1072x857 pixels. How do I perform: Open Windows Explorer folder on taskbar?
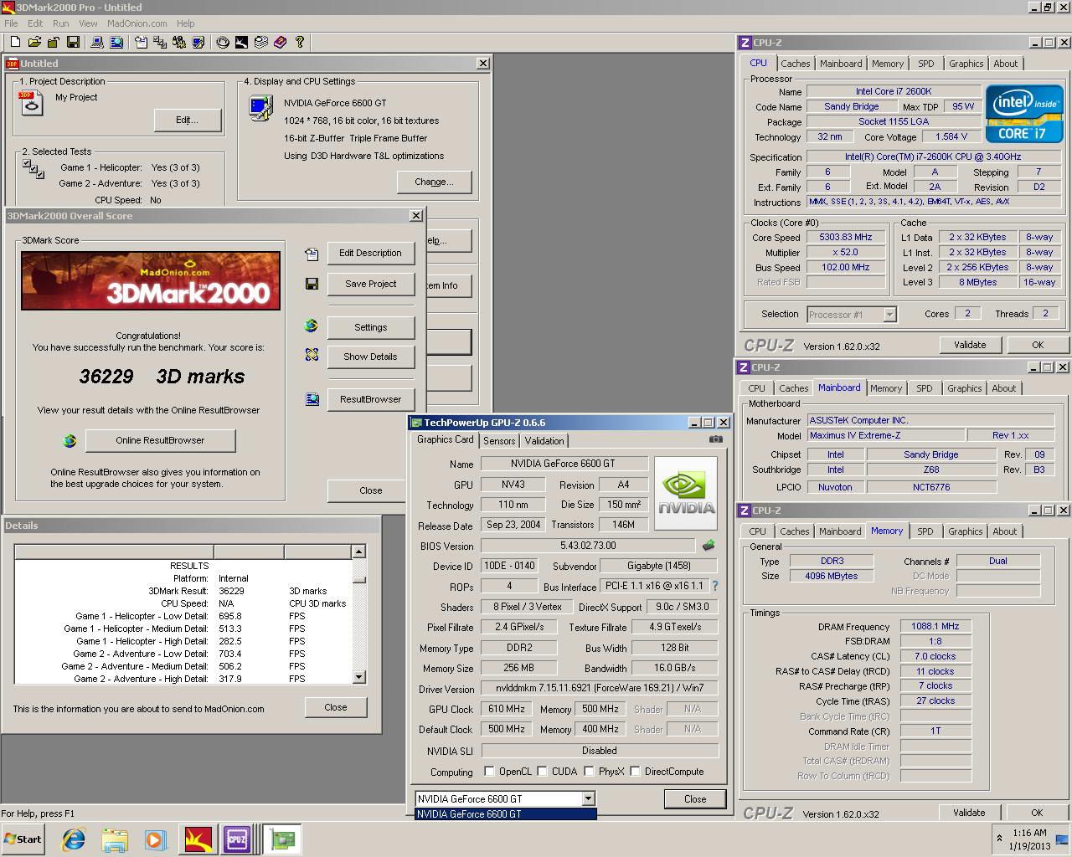pos(115,839)
